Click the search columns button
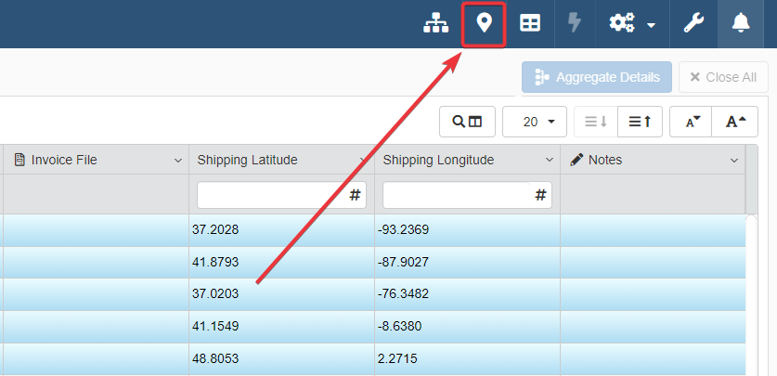 pyautogui.click(x=467, y=122)
